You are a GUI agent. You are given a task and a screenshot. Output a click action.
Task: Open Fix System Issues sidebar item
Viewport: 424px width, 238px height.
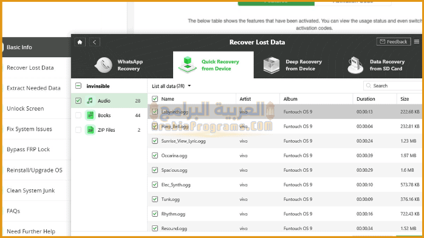[x=36, y=129]
